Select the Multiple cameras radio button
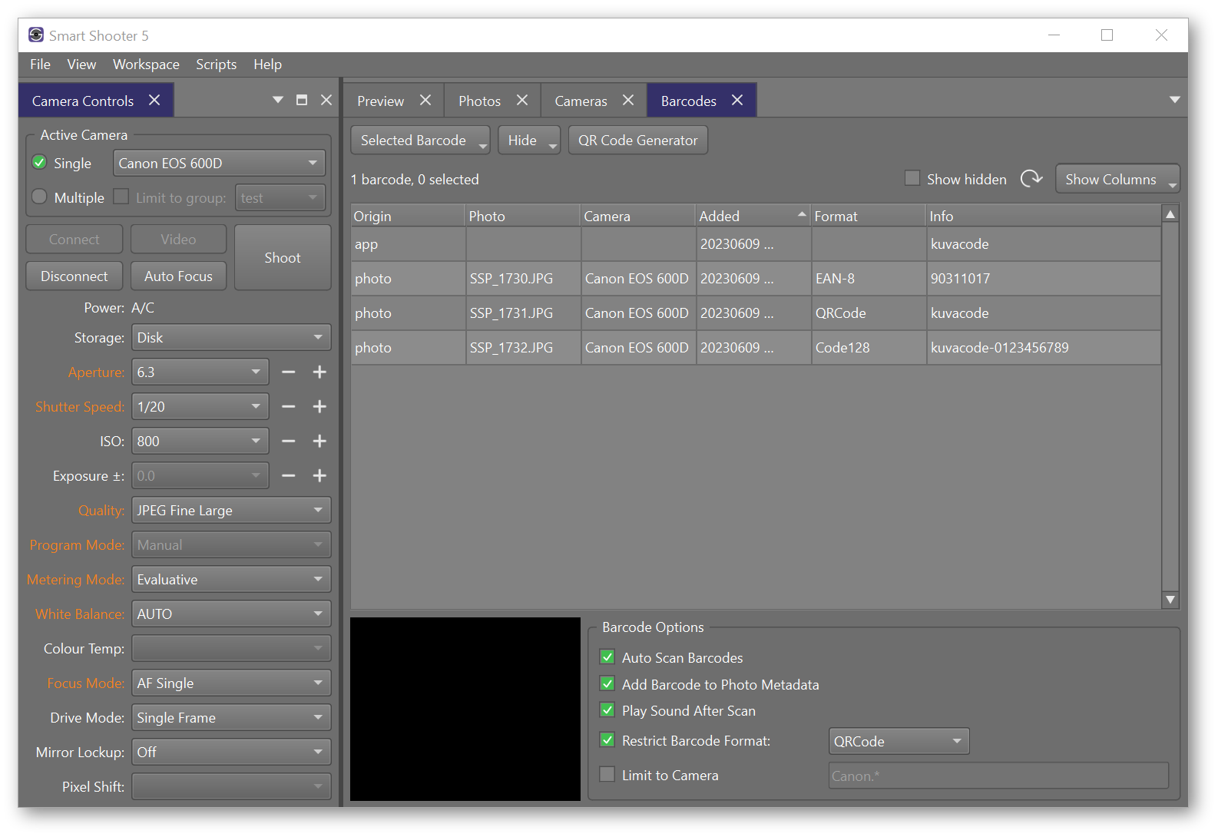1218x837 pixels. coord(40,197)
